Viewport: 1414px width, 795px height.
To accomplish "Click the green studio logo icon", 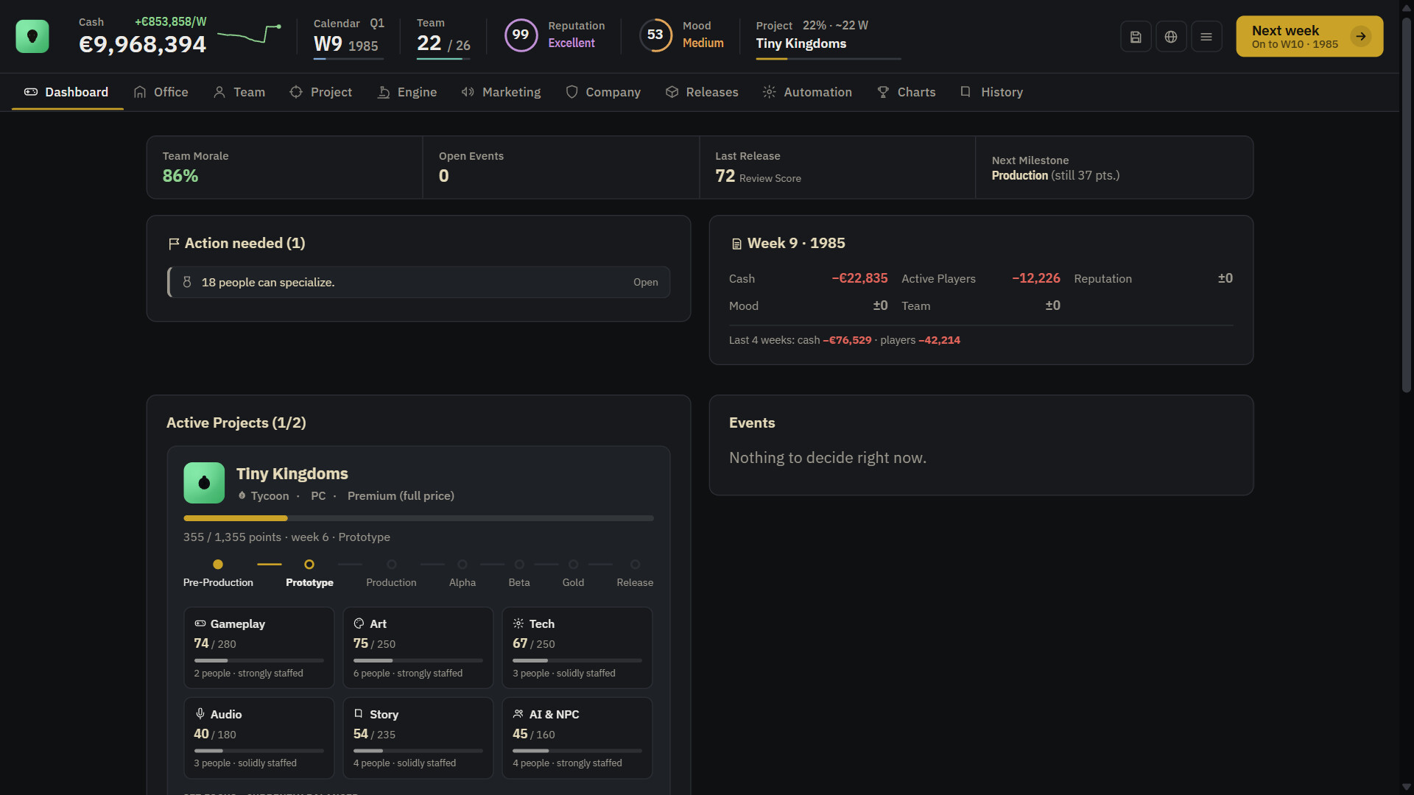I will coord(32,36).
